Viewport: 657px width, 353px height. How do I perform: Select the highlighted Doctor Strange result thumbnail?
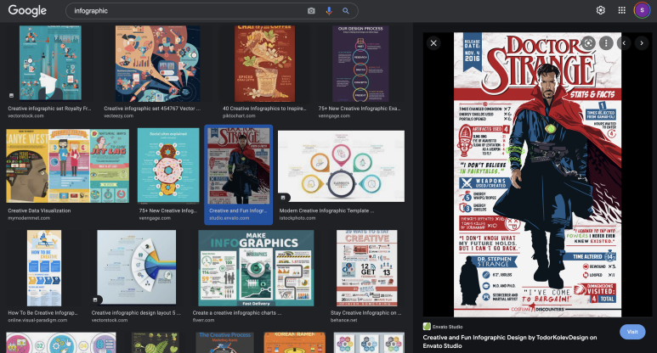[239, 166]
